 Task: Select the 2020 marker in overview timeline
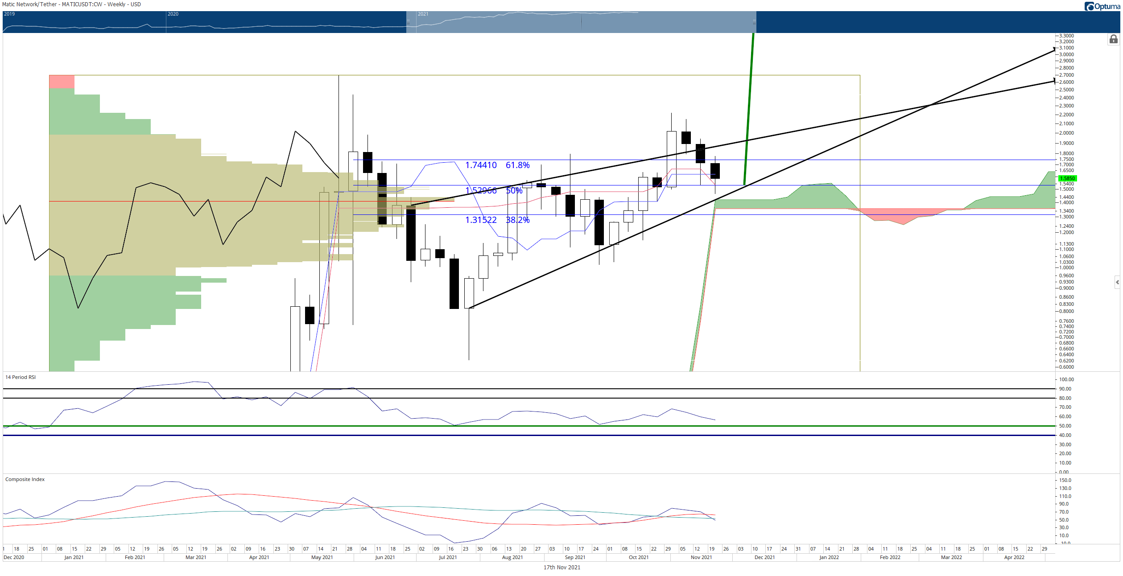(173, 14)
